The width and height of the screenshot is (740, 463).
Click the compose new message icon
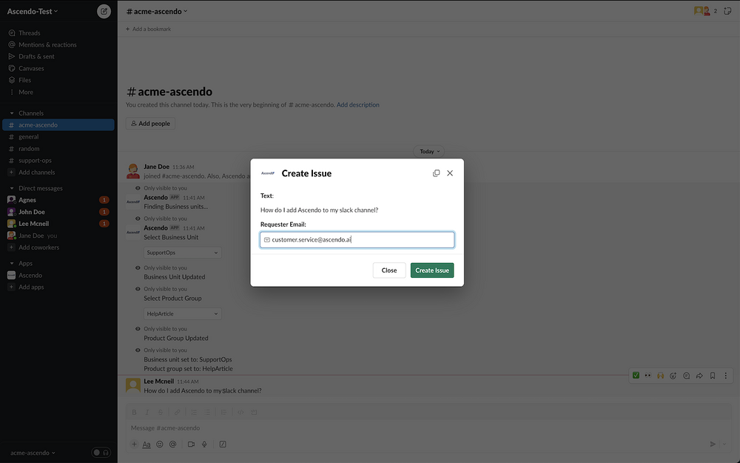coord(104,11)
